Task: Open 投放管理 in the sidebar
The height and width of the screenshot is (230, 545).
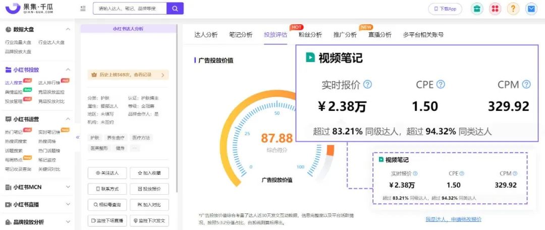Action: click(x=14, y=101)
